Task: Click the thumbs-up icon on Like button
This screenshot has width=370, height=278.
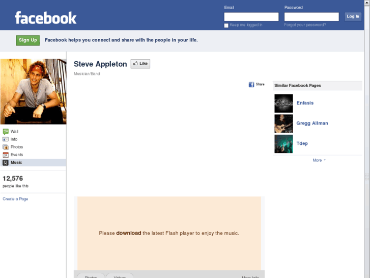Action: (135, 63)
